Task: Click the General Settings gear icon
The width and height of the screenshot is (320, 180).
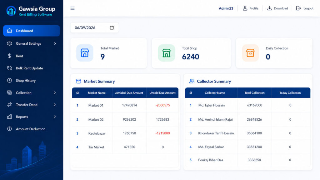Action: (x=9, y=43)
